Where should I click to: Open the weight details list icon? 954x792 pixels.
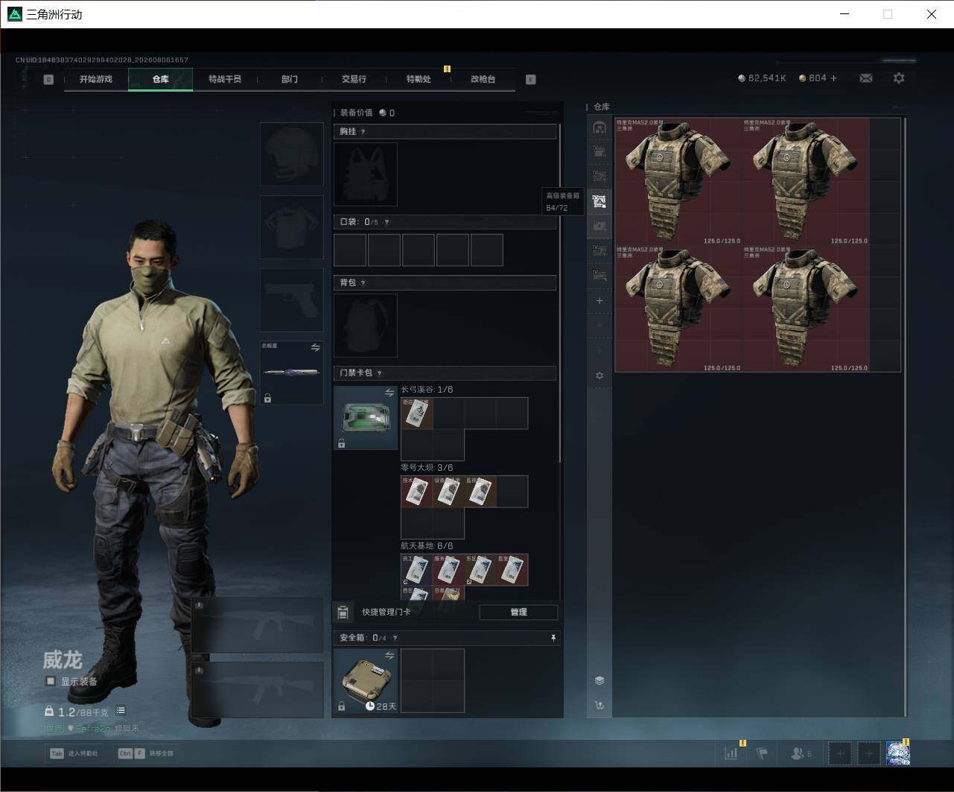[x=121, y=711]
